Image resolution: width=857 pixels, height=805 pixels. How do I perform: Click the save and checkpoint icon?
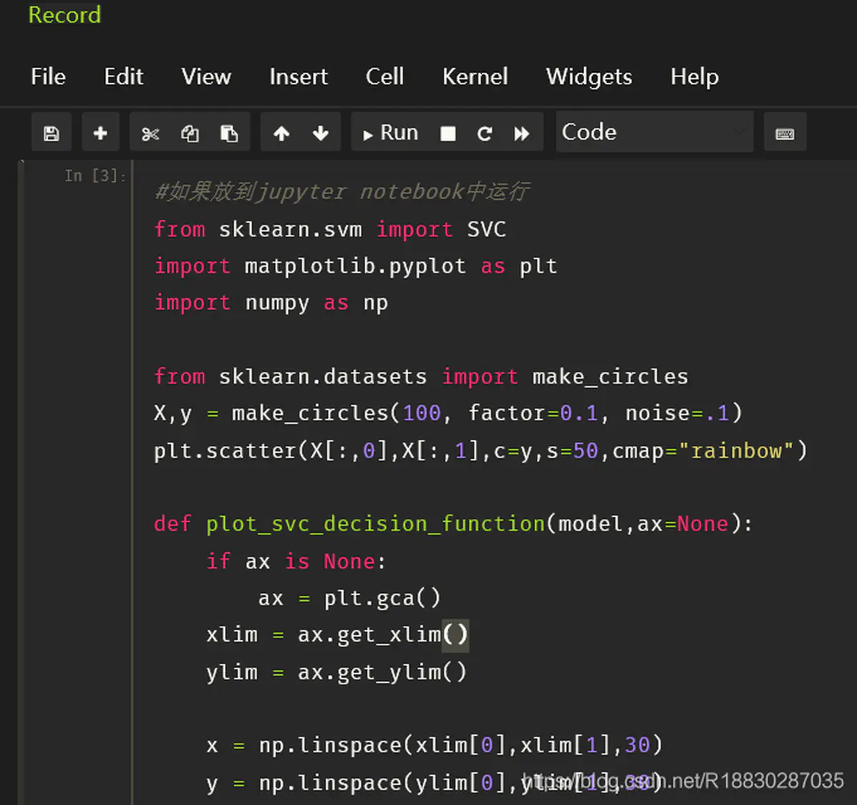pos(51,133)
